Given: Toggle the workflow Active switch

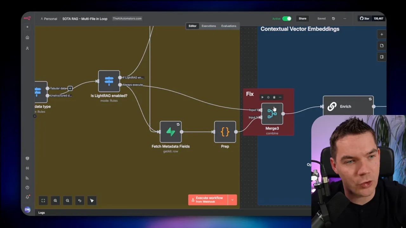Looking at the screenshot, I should coord(287,19).
